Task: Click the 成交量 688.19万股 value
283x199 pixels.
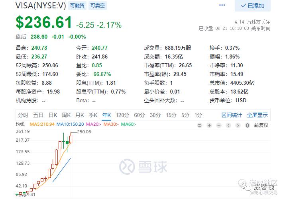Action: [x=178, y=48]
